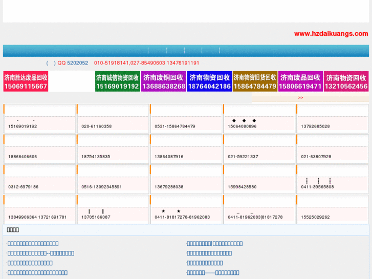Viewport: 372px width, 279px height.
Task: Click the red >> more link
Action: pyautogui.click(x=300, y=98)
